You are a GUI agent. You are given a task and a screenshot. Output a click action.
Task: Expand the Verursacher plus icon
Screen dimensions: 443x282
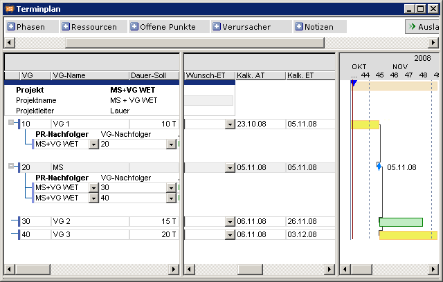[x=217, y=26]
